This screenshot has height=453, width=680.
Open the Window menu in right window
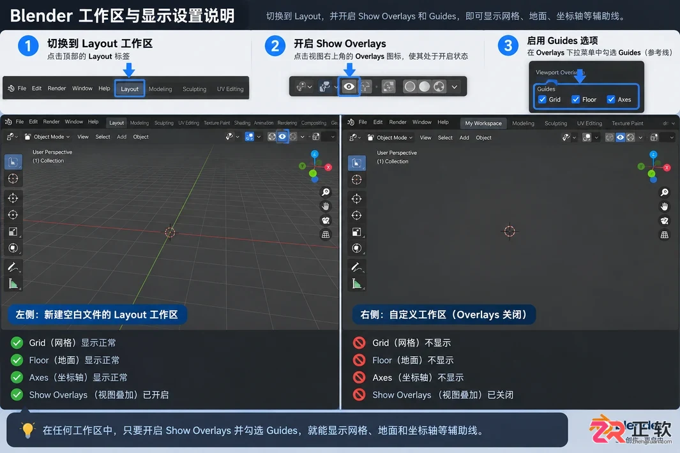pos(421,123)
